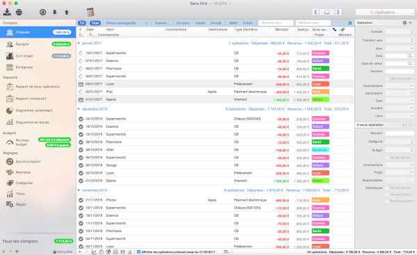Click the Montant max field

[313, 23]
